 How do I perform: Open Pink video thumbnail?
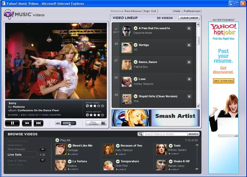click(127, 99)
